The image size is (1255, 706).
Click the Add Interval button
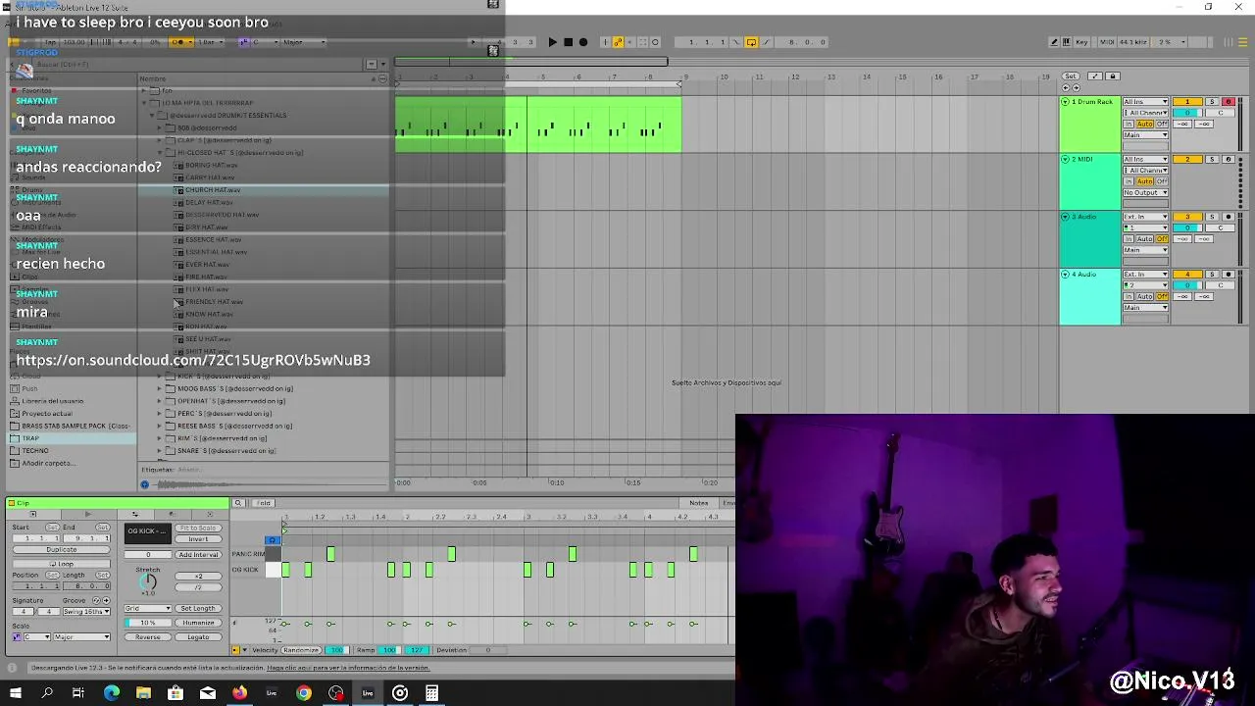click(198, 555)
